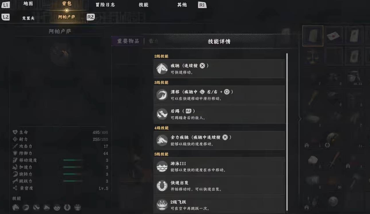
Task: Select the 游泳III swimming skill icon
Action: pyautogui.click(x=162, y=167)
